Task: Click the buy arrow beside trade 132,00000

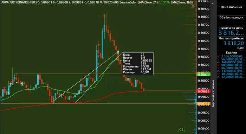Action: click(x=218, y=71)
